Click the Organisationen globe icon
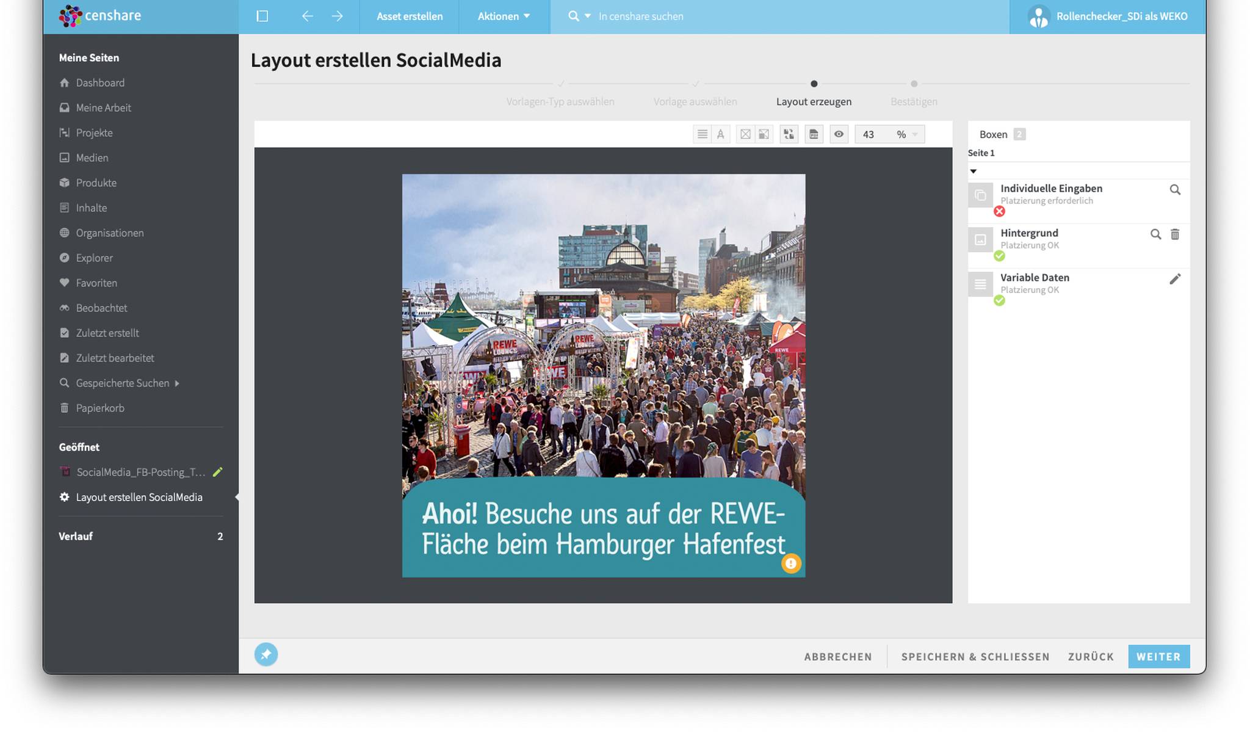Image resolution: width=1250 pixels, height=732 pixels. pyautogui.click(x=64, y=233)
